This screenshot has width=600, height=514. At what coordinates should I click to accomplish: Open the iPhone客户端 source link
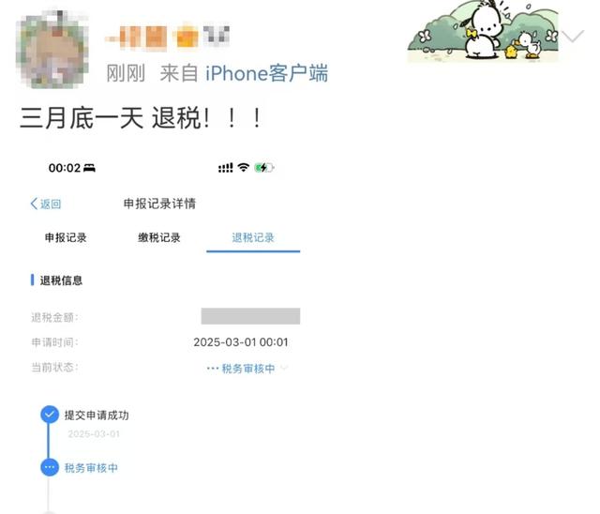tap(266, 73)
